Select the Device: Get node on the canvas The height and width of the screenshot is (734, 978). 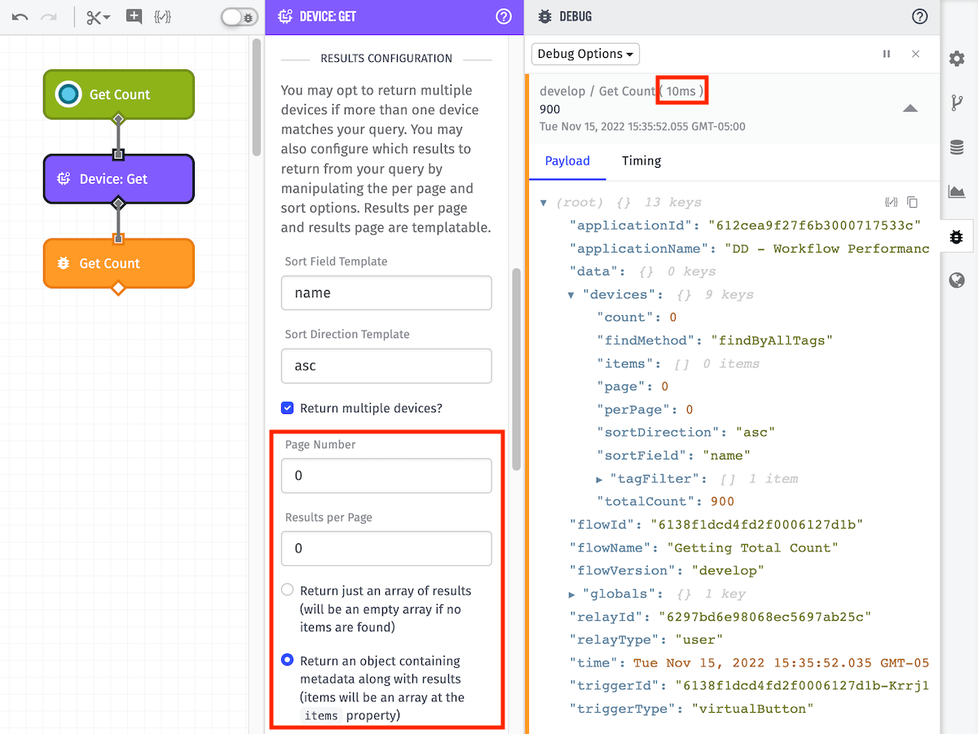coord(118,178)
